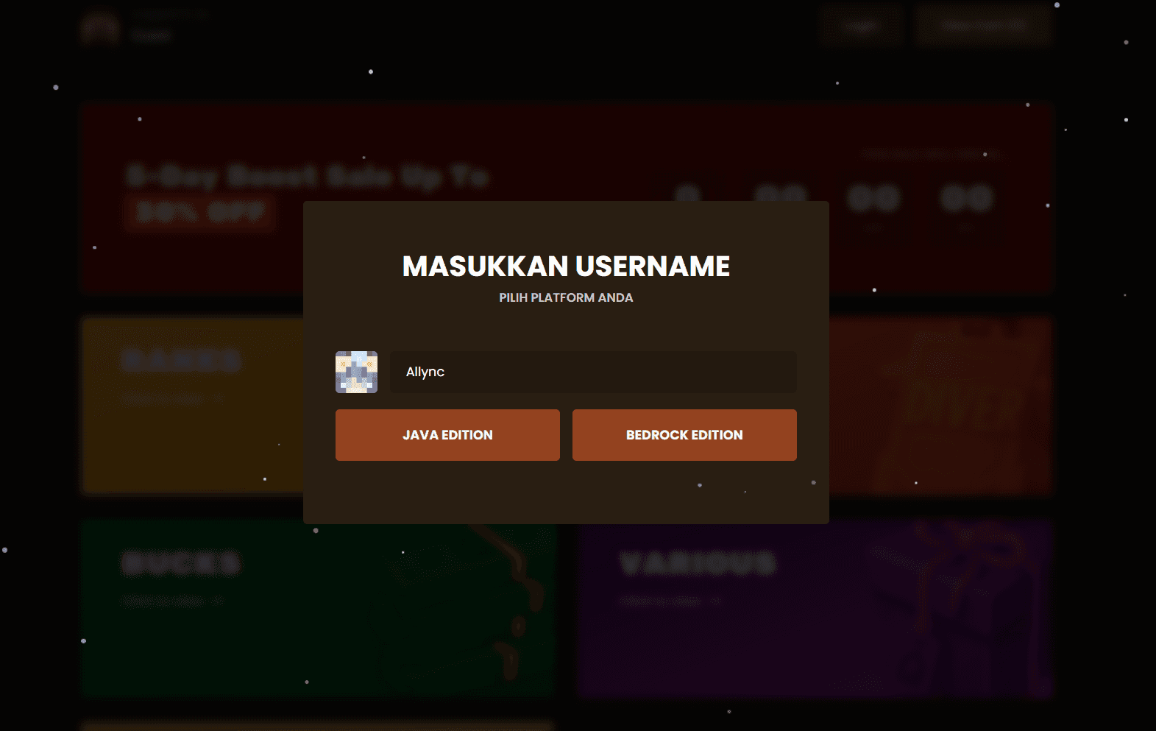Image resolution: width=1156 pixels, height=731 pixels.
Task: Choose the Java Edition platform button
Action: tap(447, 435)
